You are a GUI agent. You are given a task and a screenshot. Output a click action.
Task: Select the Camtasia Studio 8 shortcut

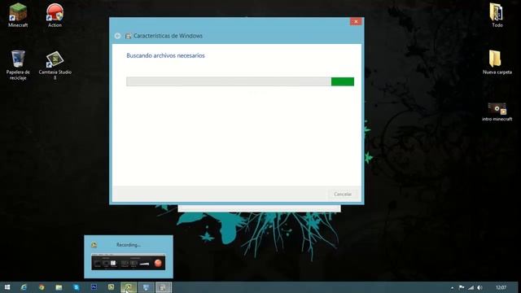(55, 65)
